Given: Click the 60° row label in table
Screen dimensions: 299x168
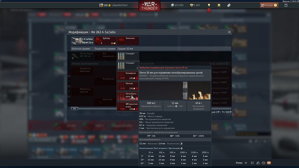Looking at the screenshot, I should click(142, 163).
